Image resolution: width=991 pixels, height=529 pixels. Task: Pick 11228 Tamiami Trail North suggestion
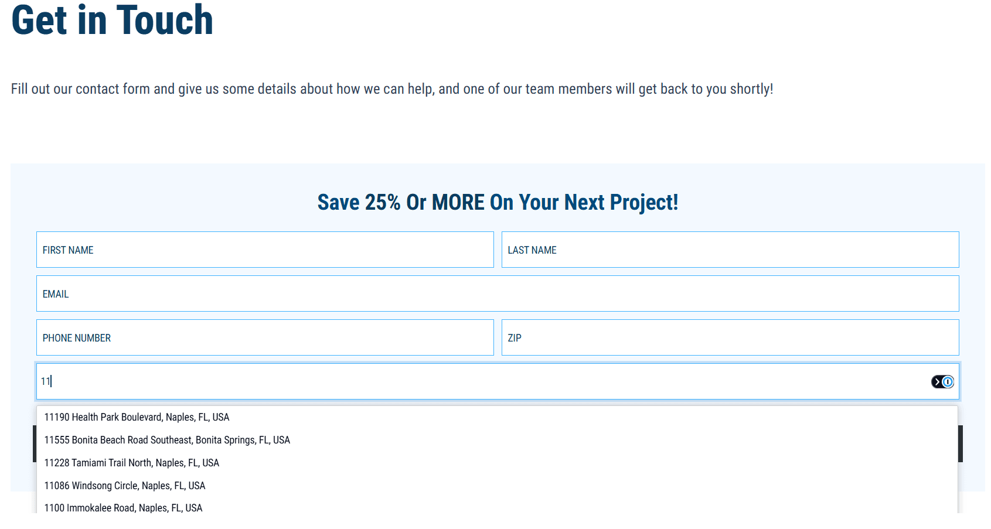(x=132, y=463)
